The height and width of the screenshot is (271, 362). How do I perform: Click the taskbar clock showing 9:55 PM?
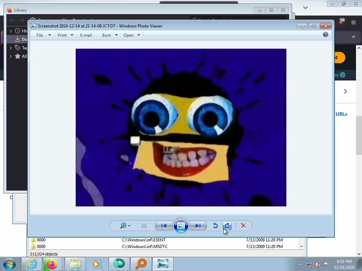click(344, 264)
